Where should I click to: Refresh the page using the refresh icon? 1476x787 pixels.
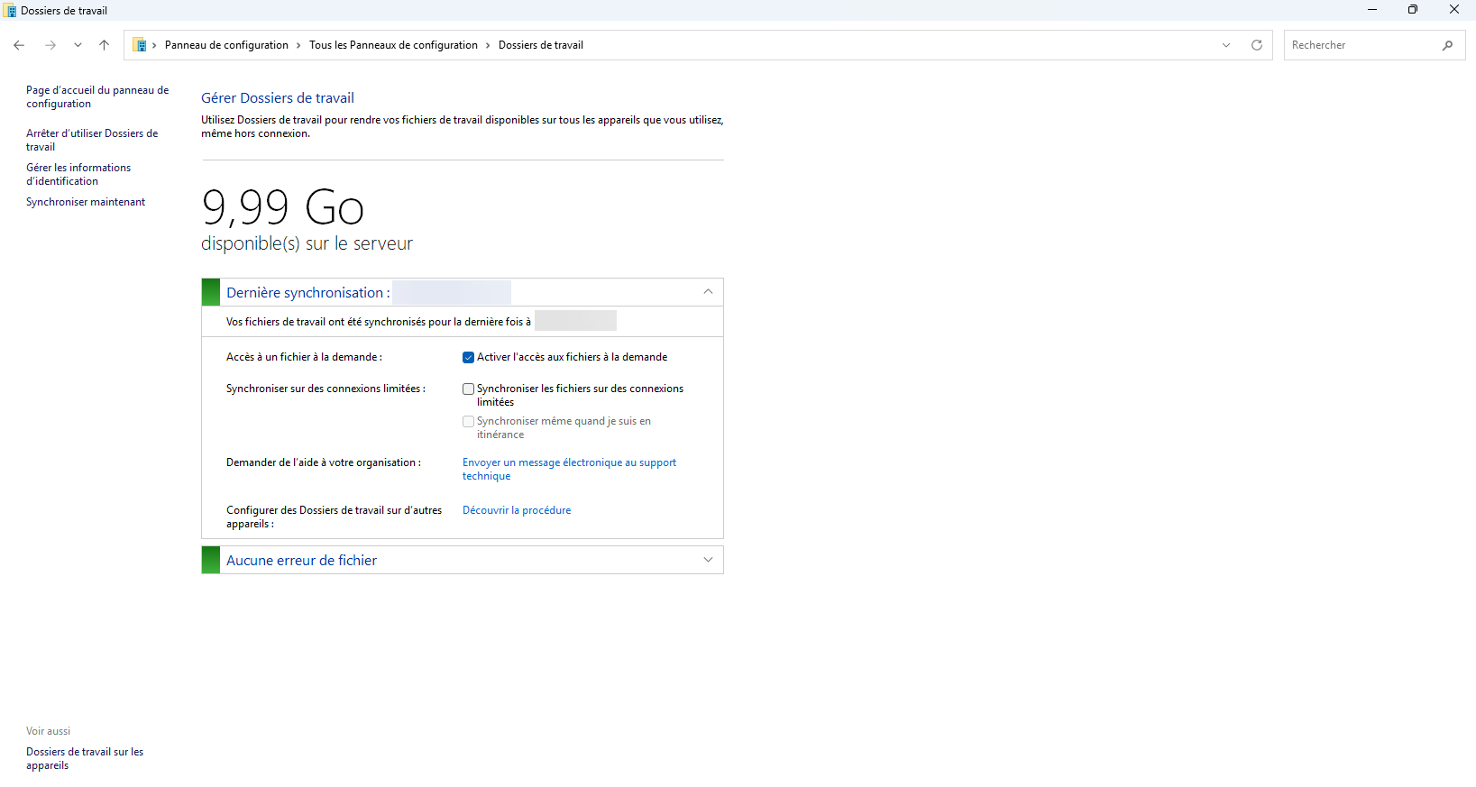pos(1256,45)
